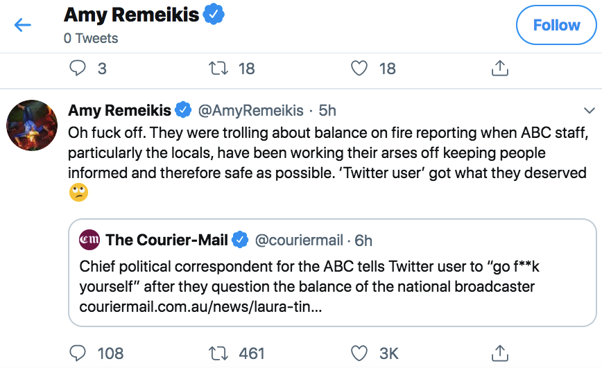Click the 5h tweet timestamp

point(327,110)
